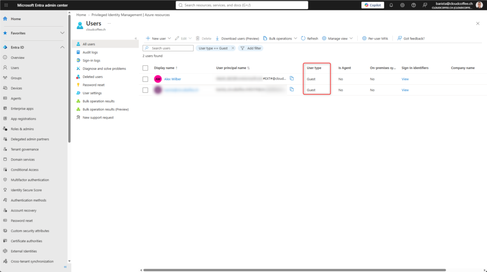The image size is (487, 272).
Task: Click the header feedback icon
Action: click(x=425, y=5)
